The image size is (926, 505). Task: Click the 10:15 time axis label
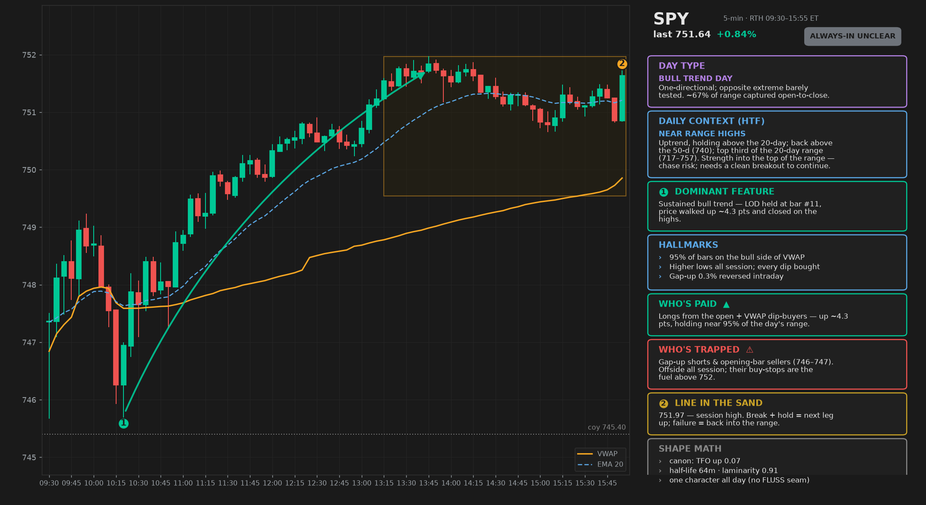[x=116, y=483]
